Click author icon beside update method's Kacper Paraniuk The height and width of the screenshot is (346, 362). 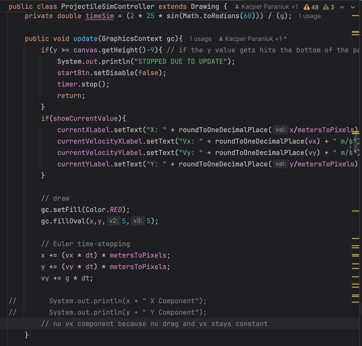221,39
